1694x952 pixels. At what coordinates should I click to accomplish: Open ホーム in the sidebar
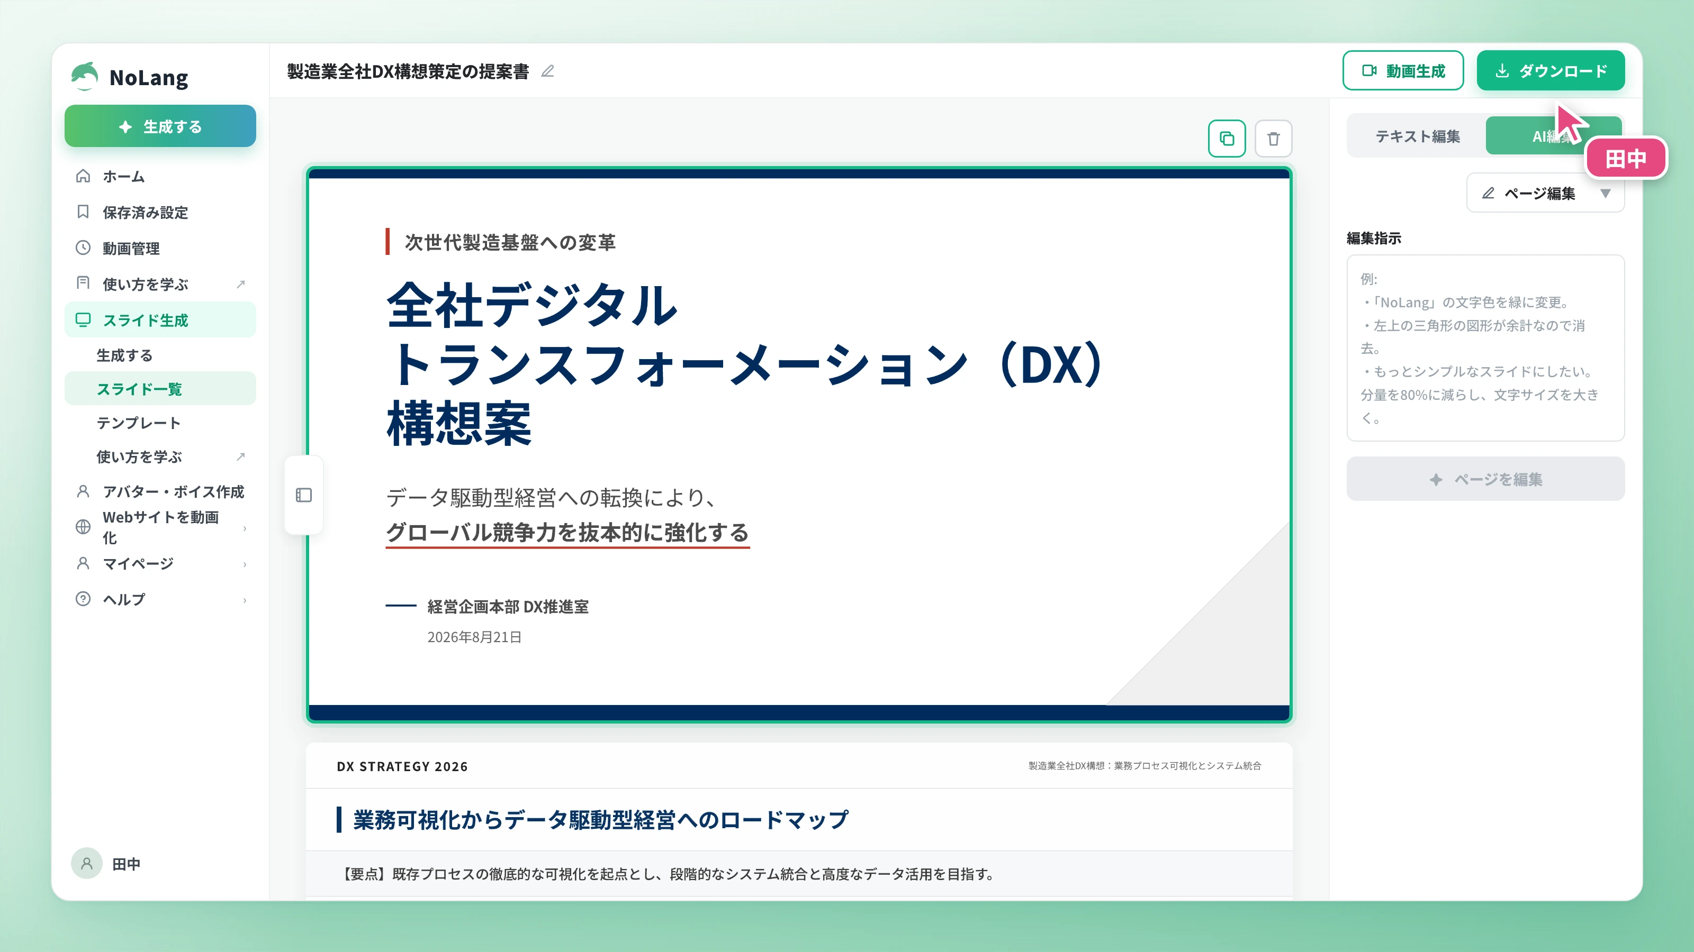[x=160, y=176]
